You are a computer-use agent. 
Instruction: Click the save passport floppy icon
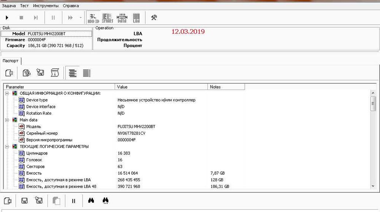[x=40, y=73]
